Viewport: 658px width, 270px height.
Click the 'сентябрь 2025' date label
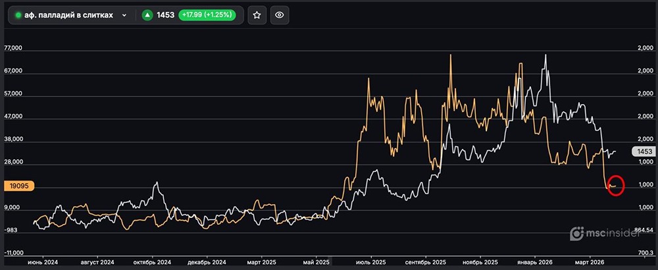(426, 261)
